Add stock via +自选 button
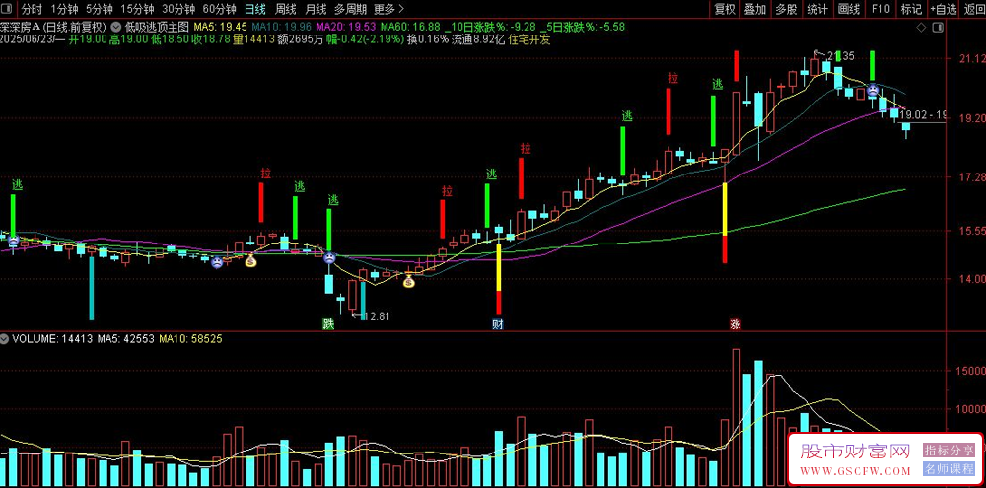Viewport: 986px width, 488px height. tap(944, 9)
